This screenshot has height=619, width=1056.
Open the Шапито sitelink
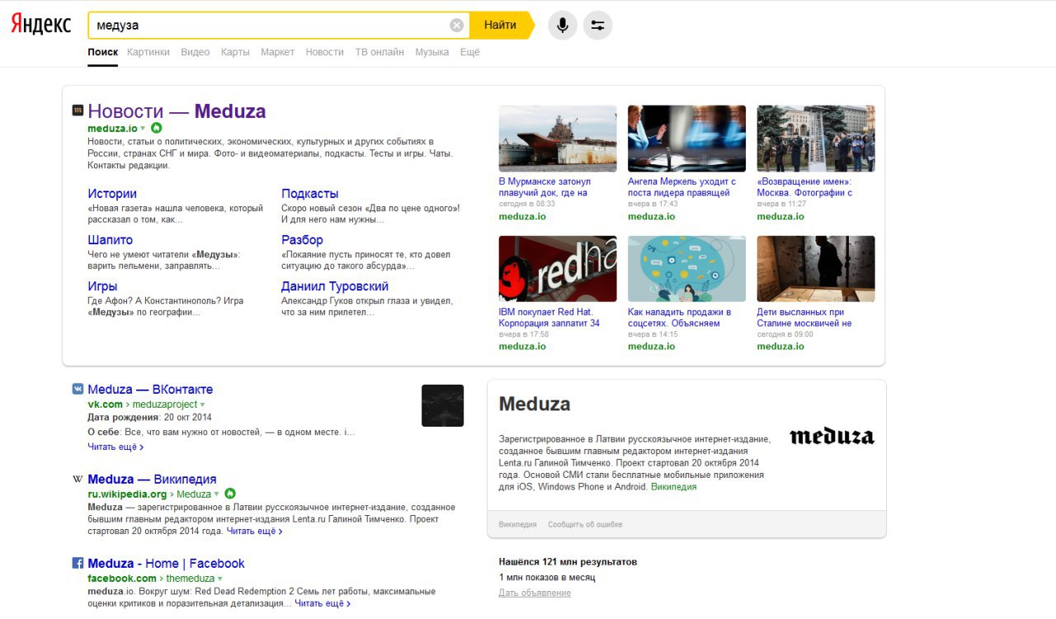pyautogui.click(x=110, y=240)
